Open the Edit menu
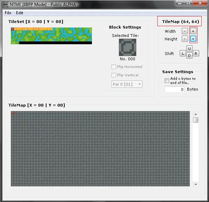Image resolution: width=209 pixels, height=202 pixels. 20,13
